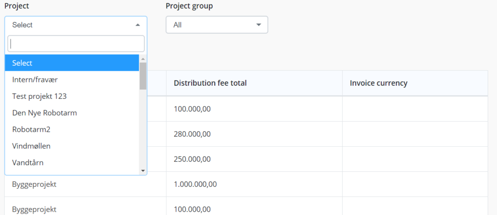
Task: Open the Project group dropdown
Action: click(x=217, y=25)
